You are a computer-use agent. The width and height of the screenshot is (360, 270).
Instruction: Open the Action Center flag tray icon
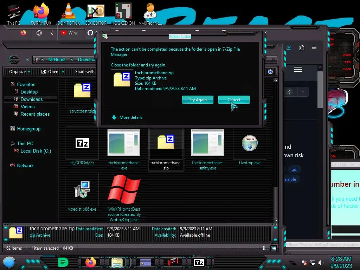pos(304,262)
